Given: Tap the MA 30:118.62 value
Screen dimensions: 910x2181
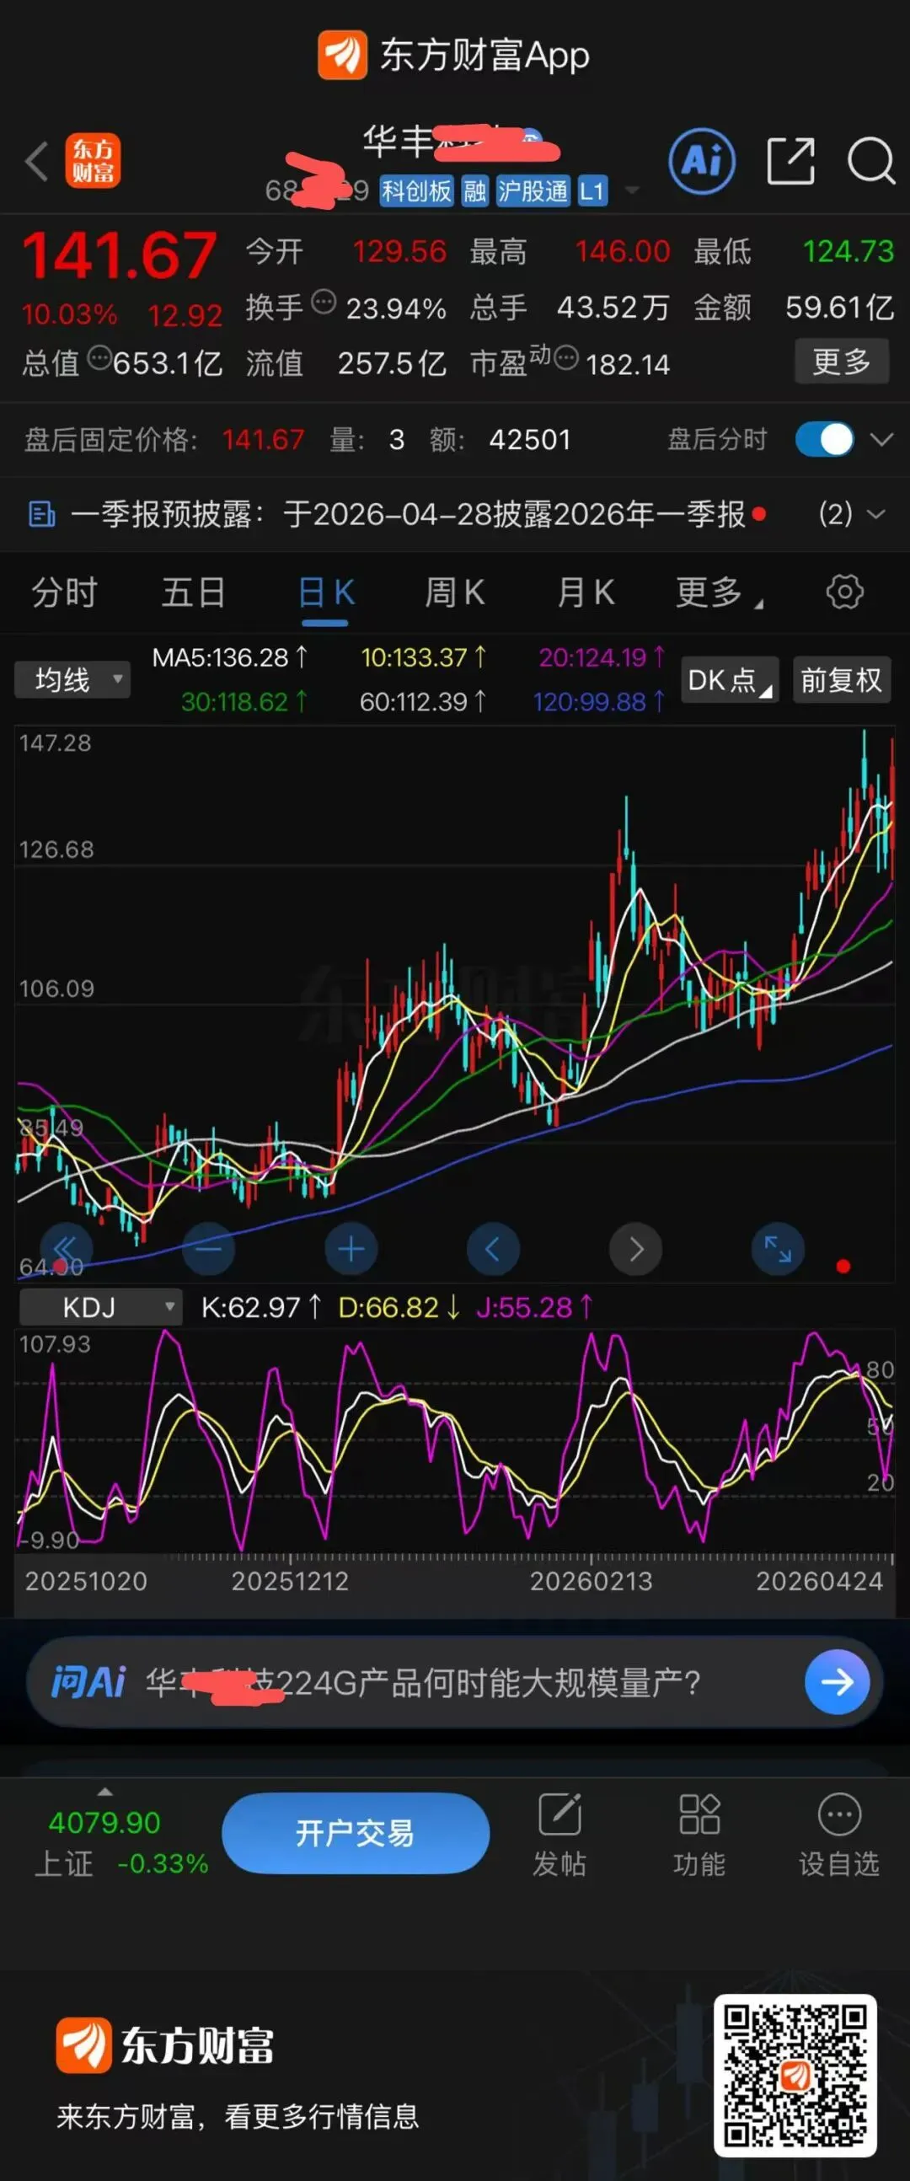Looking at the screenshot, I should click(244, 701).
